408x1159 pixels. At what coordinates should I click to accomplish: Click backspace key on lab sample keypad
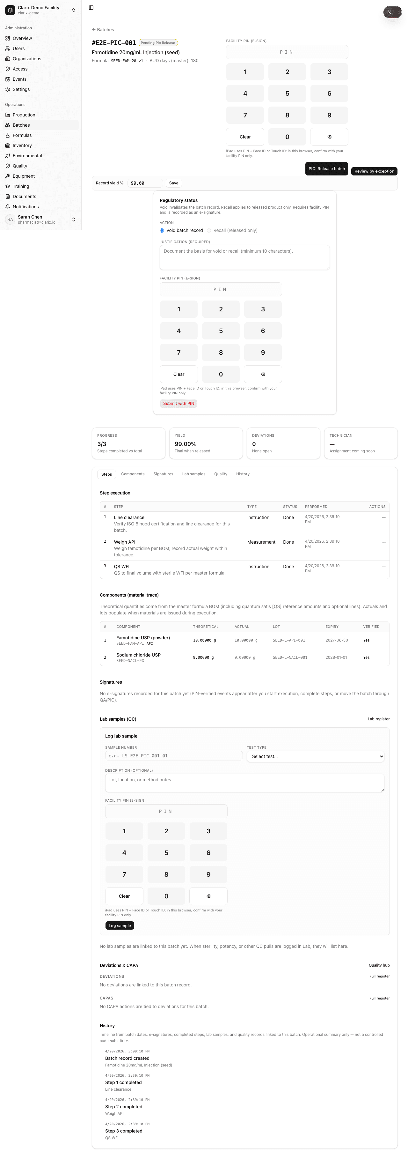click(x=208, y=896)
